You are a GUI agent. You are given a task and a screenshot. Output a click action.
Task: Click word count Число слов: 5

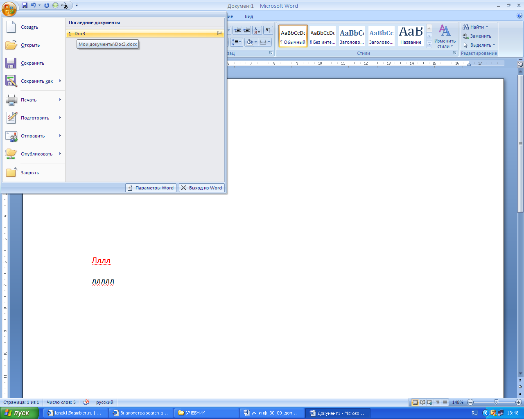(61, 402)
